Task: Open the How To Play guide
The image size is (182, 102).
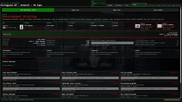Action: 118,5
